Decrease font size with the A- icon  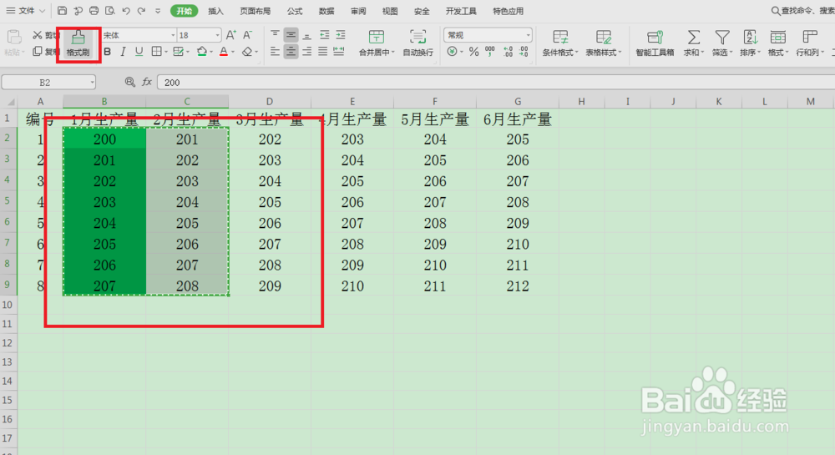click(x=248, y=35)
